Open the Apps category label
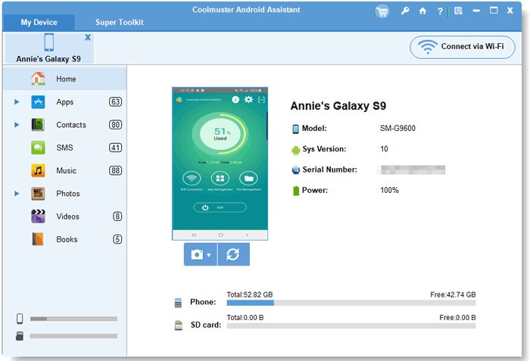This screenshot has width=530, height=361. point(65,101)
